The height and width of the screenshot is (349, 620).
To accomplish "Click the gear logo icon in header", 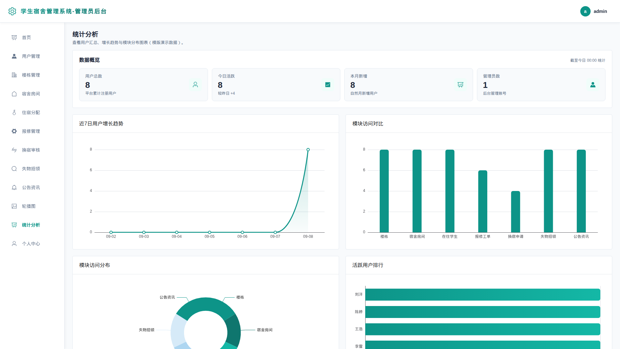I will [12, 11].
